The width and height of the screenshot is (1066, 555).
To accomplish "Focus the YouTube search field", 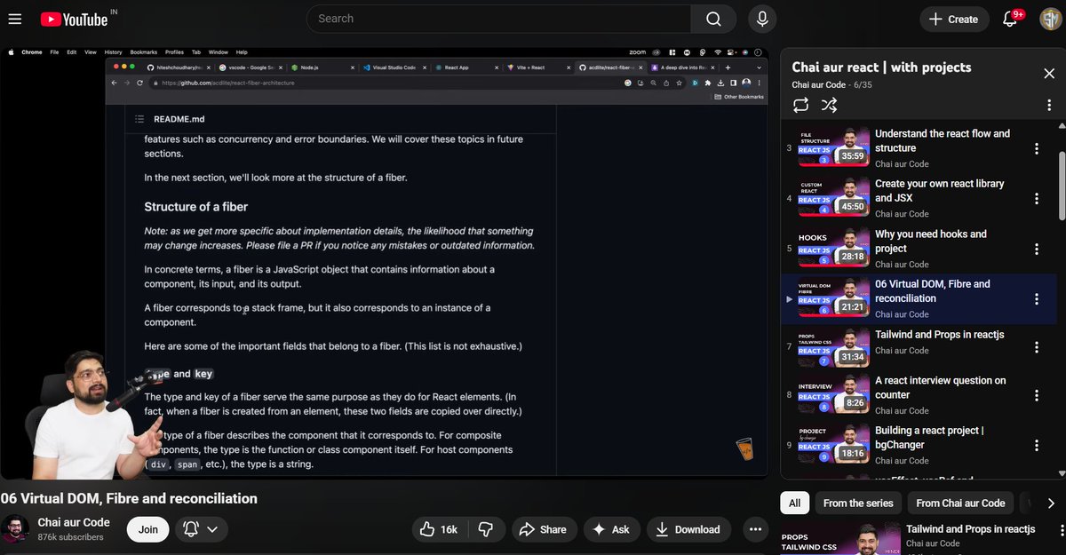I will point(498,19).
